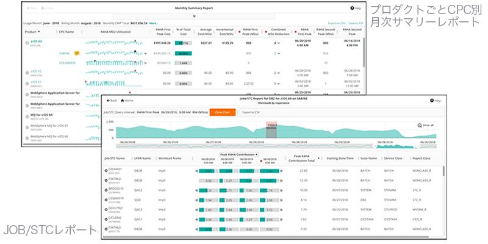Open gear icon for job BRDCDZ10
The height and width of the screenshot is (244, 488).
[x=106, y=190]
